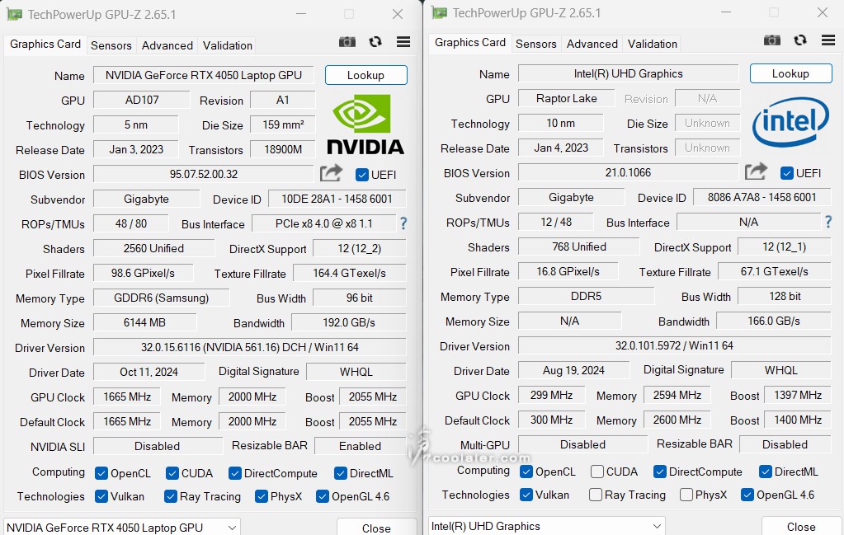Toggle PhysX checkbox in Intel window
844x535 pixels.
pos(686,495)
